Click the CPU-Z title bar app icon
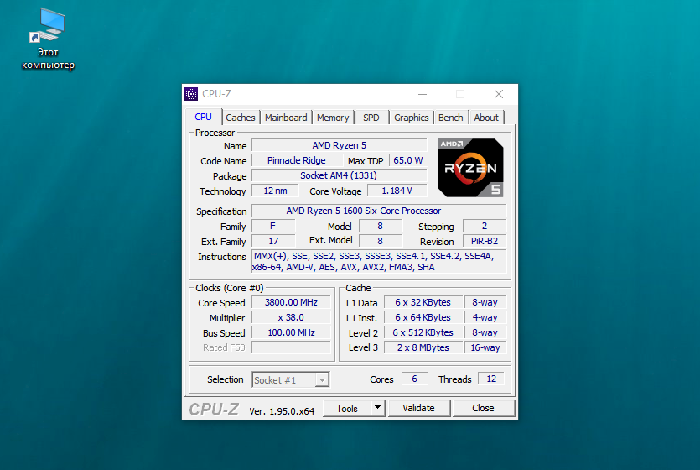700x470 pixels. [x=192, y=94]
